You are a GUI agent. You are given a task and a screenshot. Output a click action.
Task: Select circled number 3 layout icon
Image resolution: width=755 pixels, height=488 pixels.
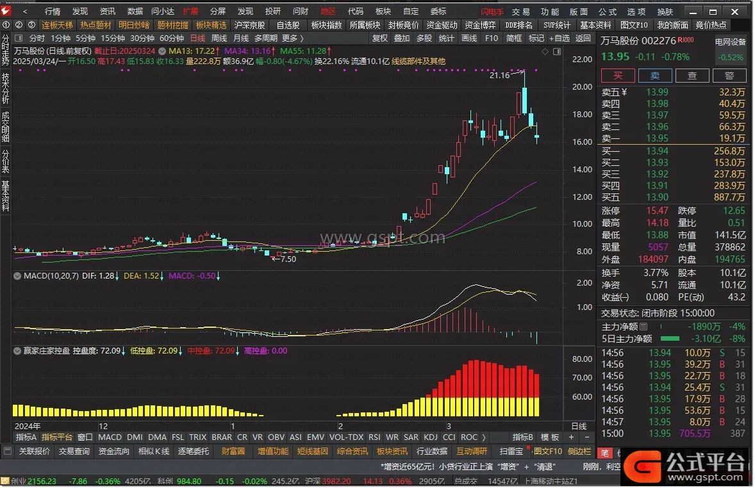click(x=31, y=24)
